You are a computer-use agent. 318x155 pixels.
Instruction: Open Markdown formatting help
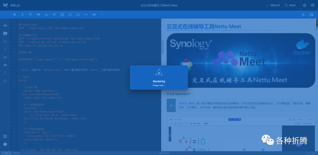[5, 144]
